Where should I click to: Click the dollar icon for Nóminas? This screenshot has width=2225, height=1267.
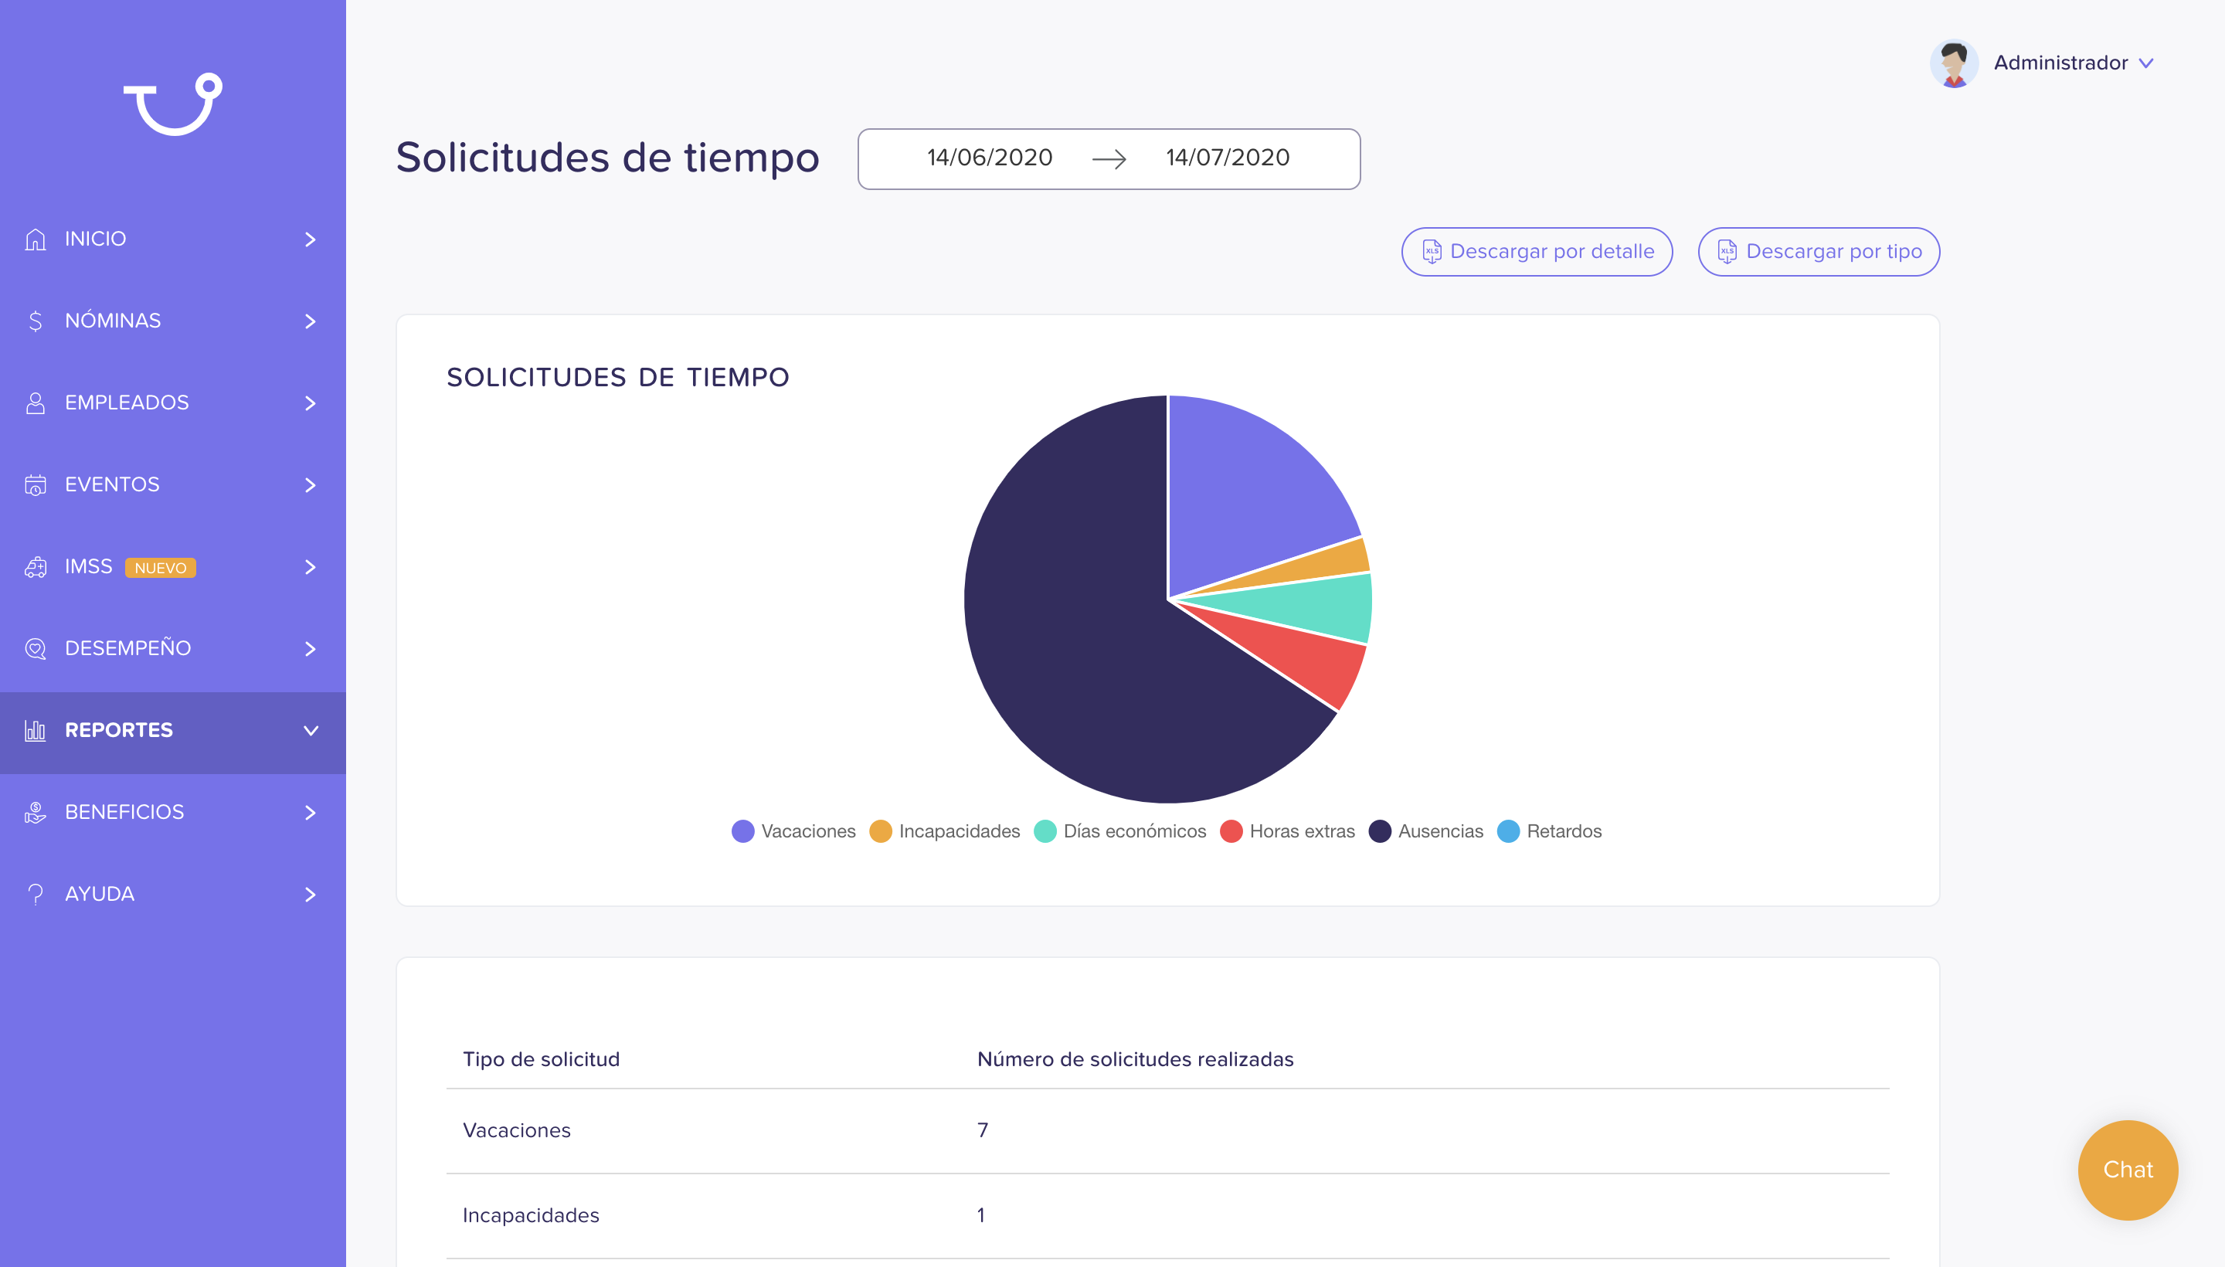coord(35,321)
